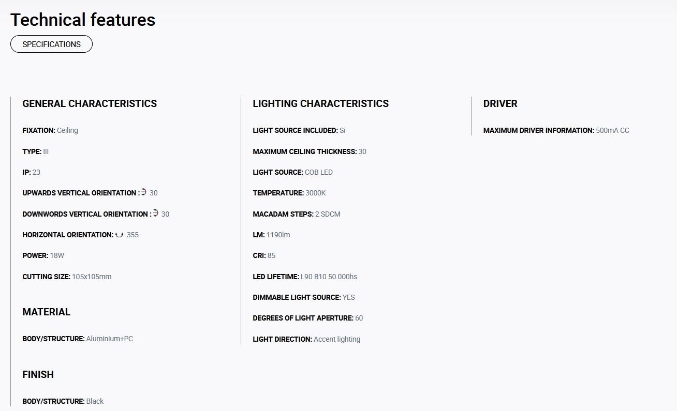Click the upwards vertical orientation icon
Image resolution: width=677 pixels, height=411 pixels.
pos(144,192)
